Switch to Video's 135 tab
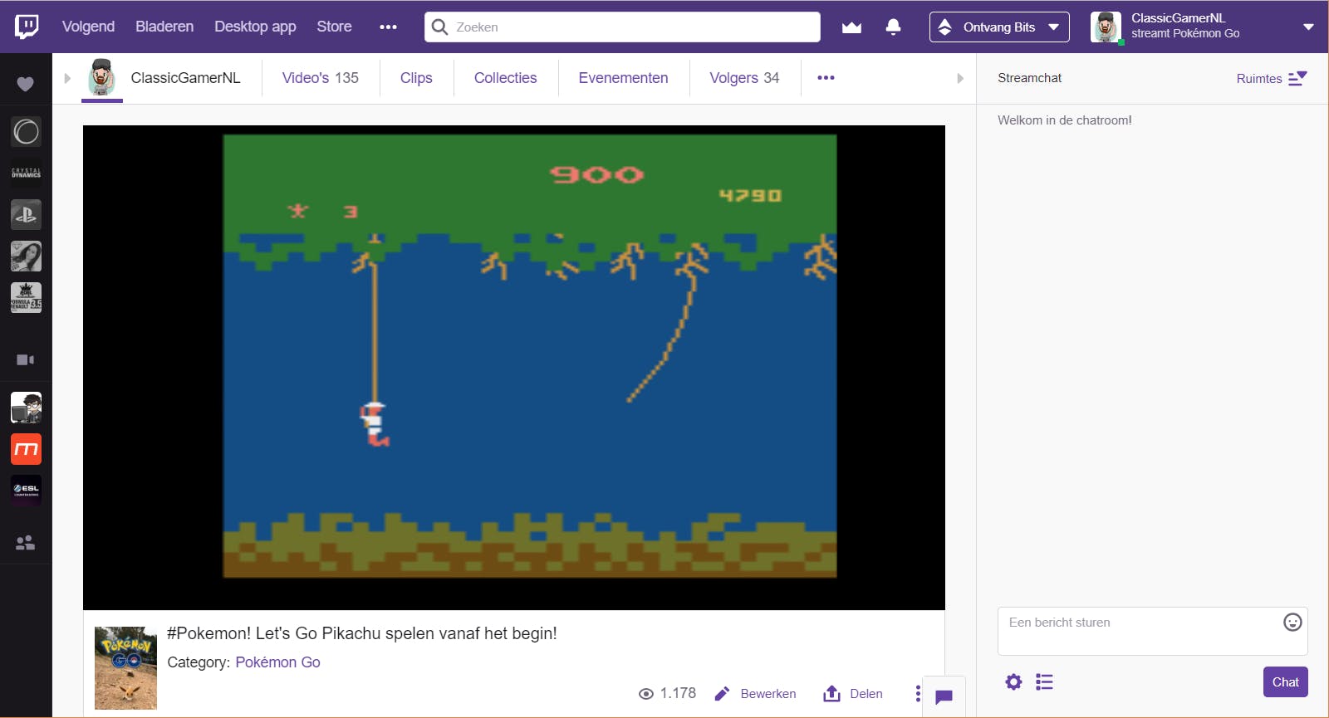1329x718 pixels. 321,78
